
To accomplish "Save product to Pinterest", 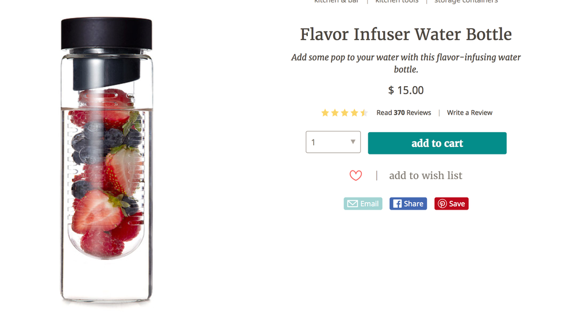I will pos(452,204).
